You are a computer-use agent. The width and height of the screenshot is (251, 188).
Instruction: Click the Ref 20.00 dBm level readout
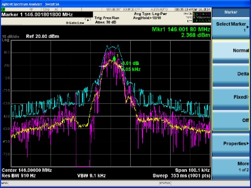[x=42, y=36]
